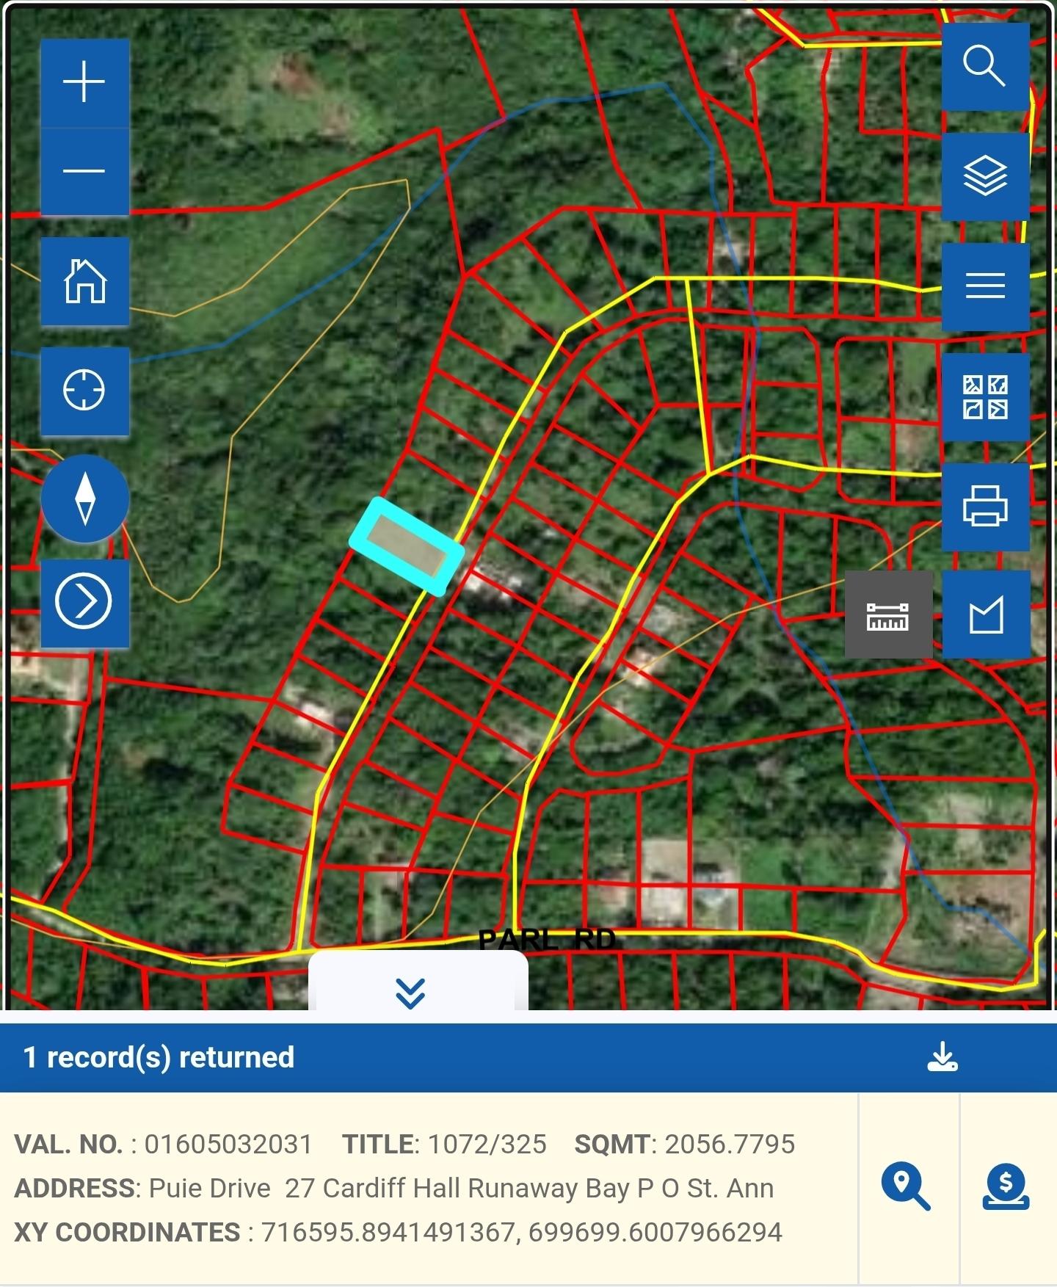Image resolution: width=1057 pixels, height=1287 pixels.
Task: Open the area measure tool
Action: 985,615
